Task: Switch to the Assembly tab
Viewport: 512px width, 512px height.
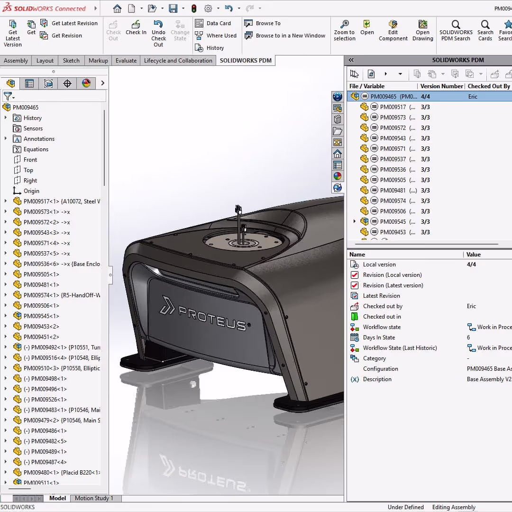Action: pos(16,60)
